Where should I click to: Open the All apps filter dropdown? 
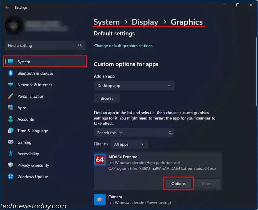pos(129,144)
